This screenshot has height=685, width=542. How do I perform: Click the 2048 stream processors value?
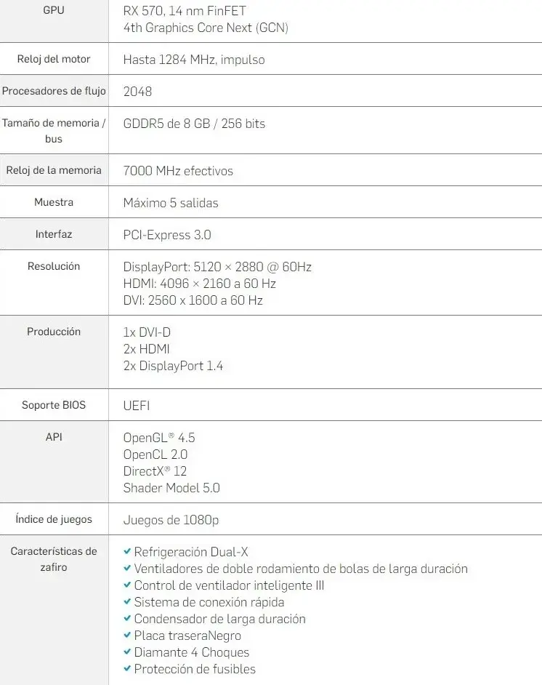137,92
